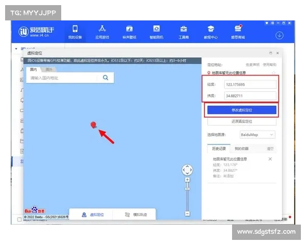This screenshot has height=245, width=306.
Task: Click the longitude field showing 123.175695
Action: click(x=250, y=84)
